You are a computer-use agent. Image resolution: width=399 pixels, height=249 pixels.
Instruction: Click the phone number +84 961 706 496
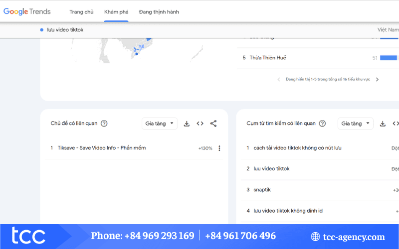pos(240,236)
